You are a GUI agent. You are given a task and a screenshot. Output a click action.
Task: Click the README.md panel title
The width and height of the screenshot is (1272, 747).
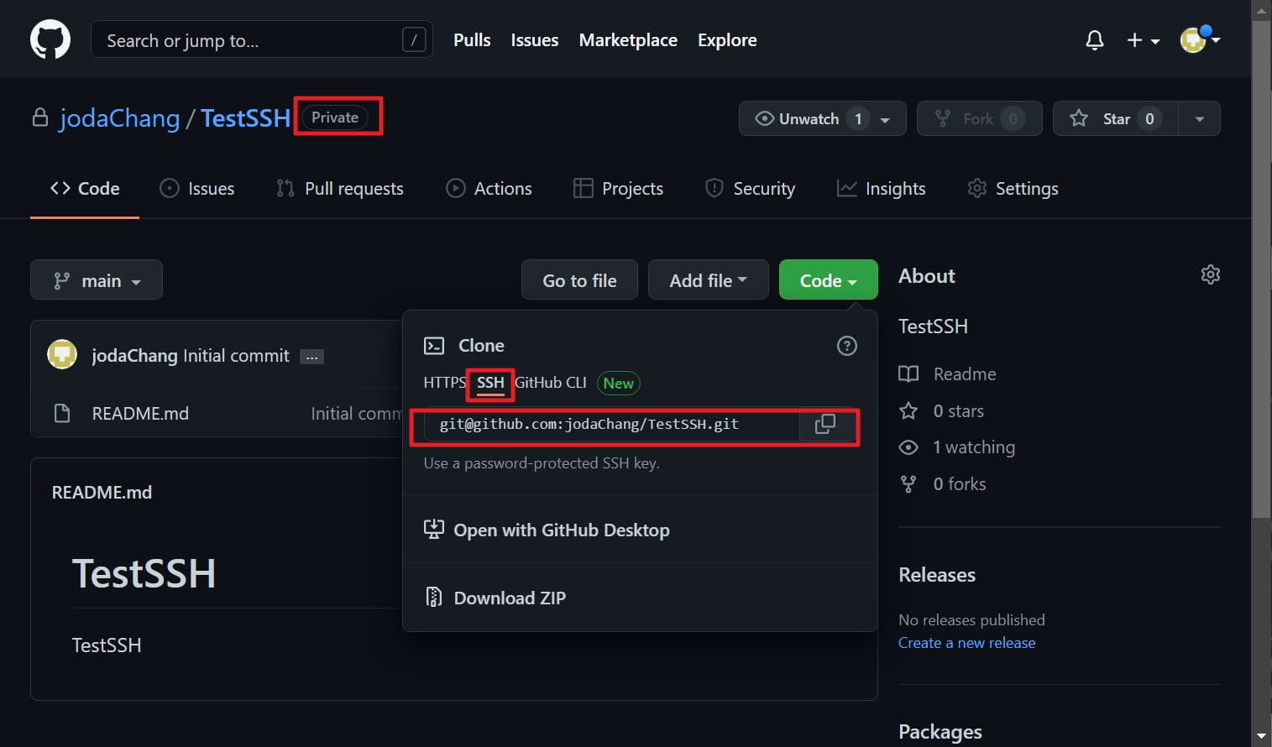(x=102, y=493)
